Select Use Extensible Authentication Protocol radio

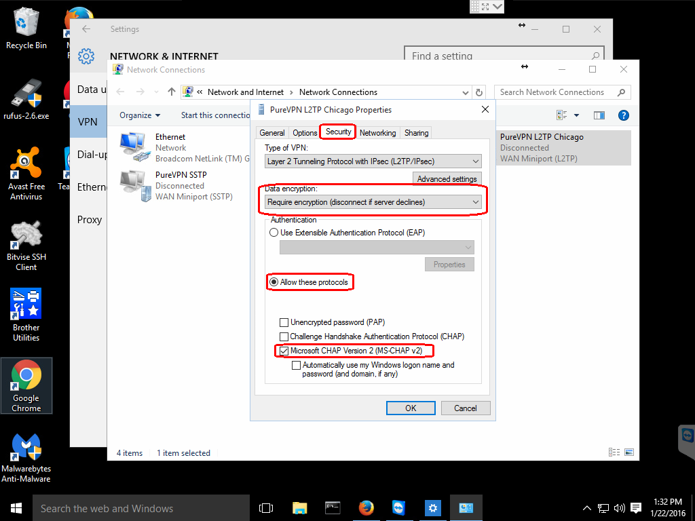click(274, 233)
